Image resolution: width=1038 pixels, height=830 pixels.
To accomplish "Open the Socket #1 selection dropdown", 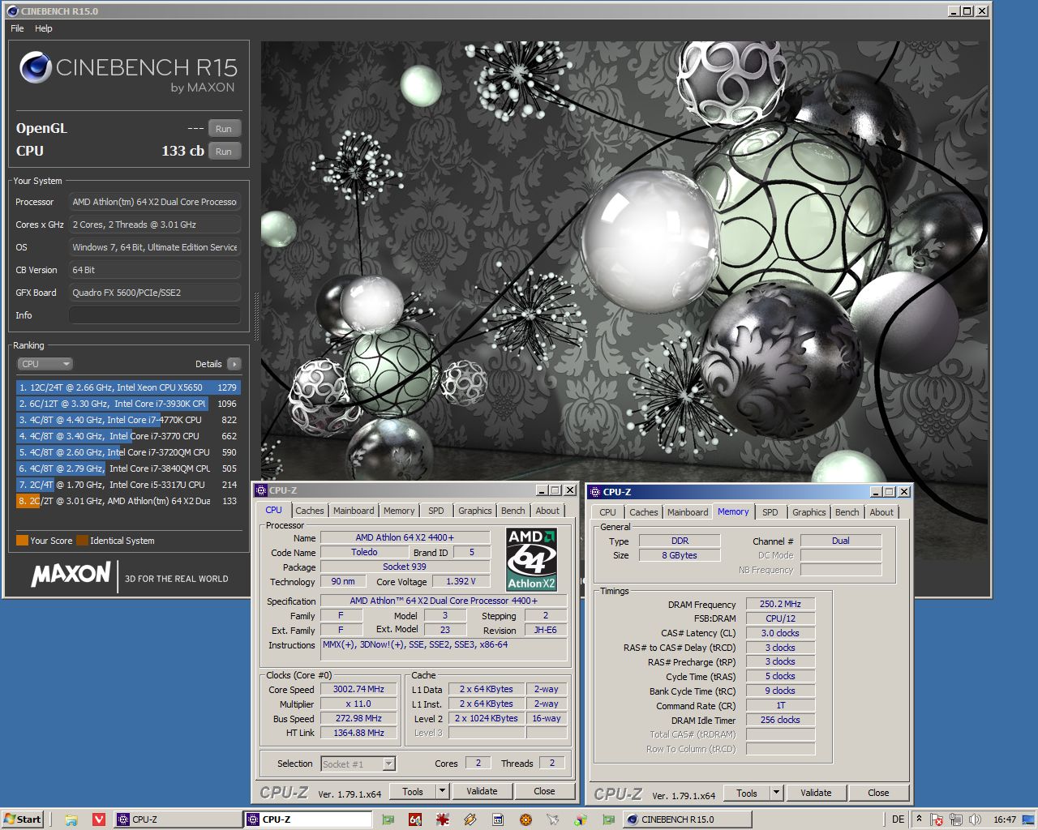I will pyautogui.click(x=358, y=764).
